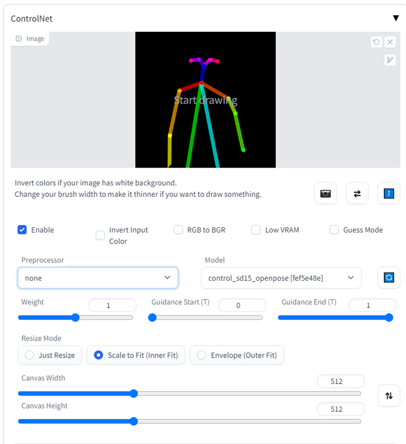
Task: Click the Canvas Width value field
Action: coord(341,381)
